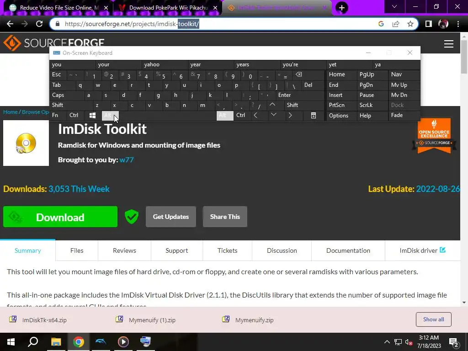Click the Open Source Excellence badge

[x=434, y=136]
